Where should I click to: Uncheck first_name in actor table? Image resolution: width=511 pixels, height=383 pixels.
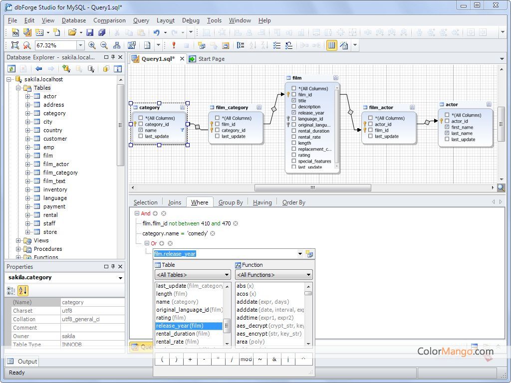click(447, 127)
